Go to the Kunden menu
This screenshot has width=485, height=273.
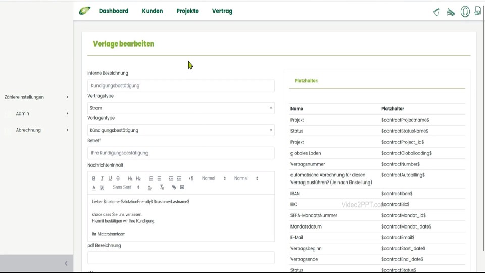click(x=152, y=11)
